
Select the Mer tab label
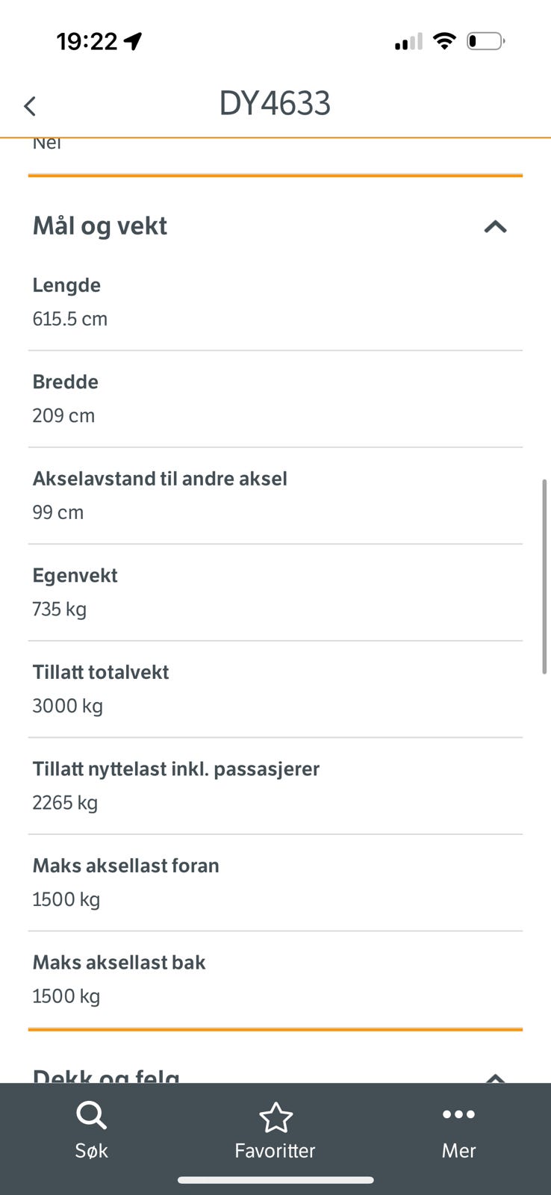click(x=458, y=1150)
